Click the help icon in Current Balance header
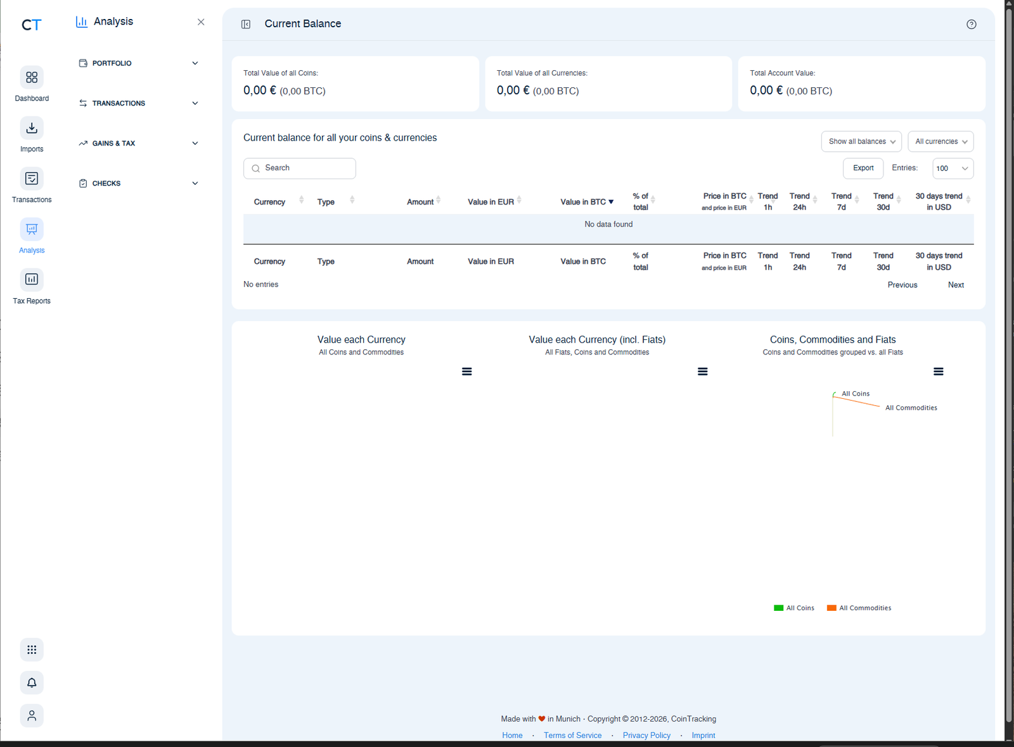 (972, 24)
